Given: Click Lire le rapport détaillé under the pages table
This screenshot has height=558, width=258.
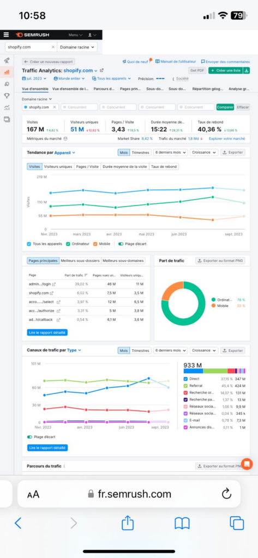Looking at the screenshot, I should click(47, 332).
